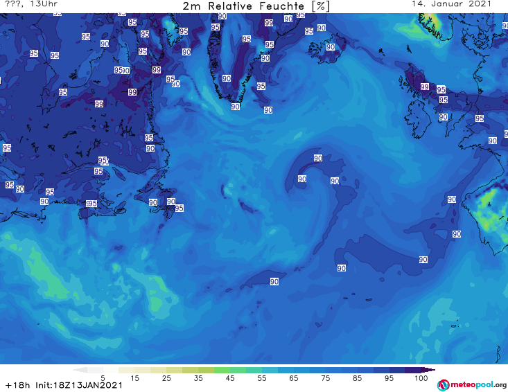
Task: Click the '25' label on the colour scale
Action: click(x=166, y=378)
